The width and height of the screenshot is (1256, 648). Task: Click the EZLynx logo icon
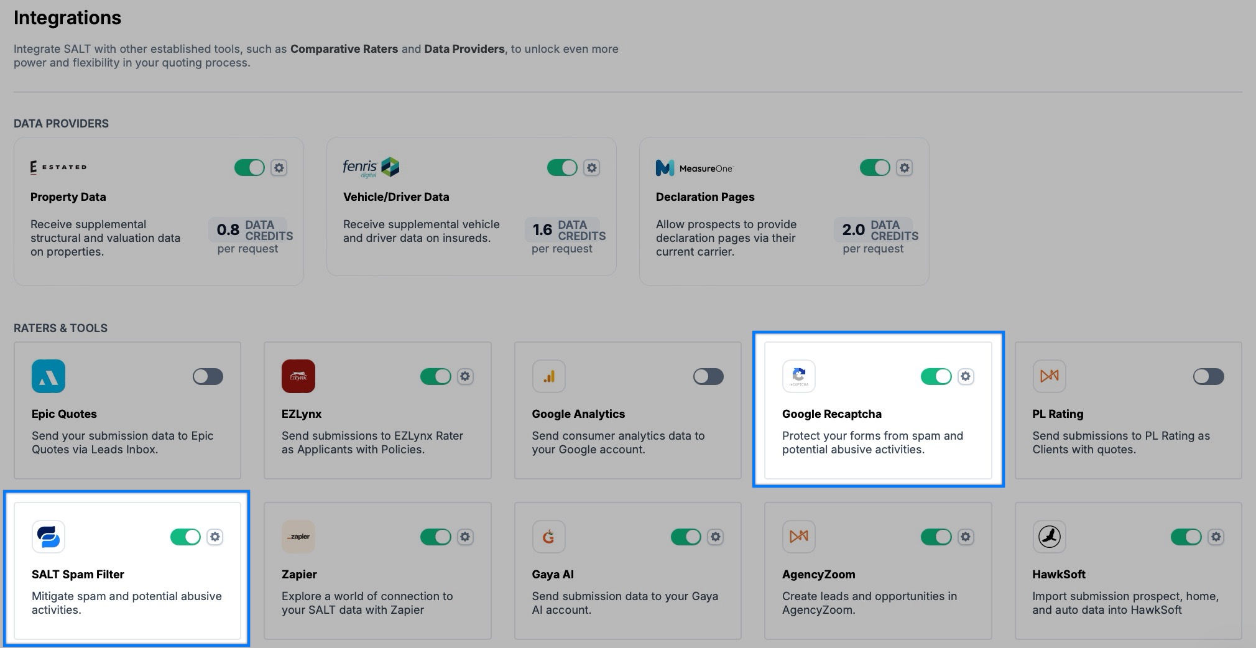[298, 376]
